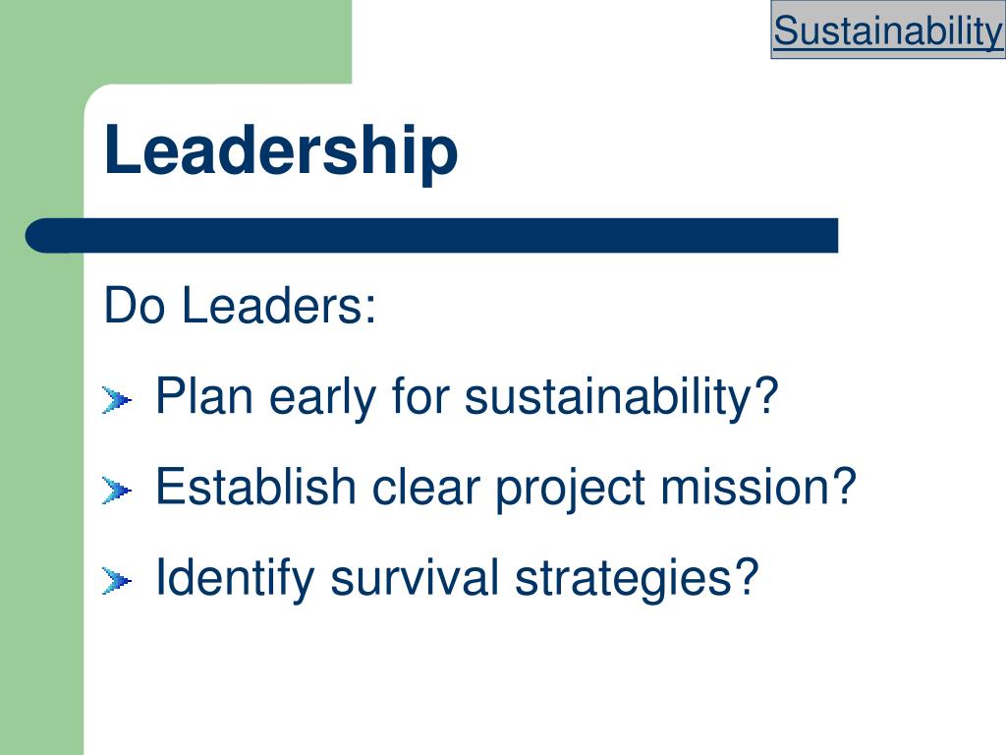Viewport: 1006px width, 755px height.
Task: Click the word sustainability in first bullet
Action: click(x=621, y=397)
